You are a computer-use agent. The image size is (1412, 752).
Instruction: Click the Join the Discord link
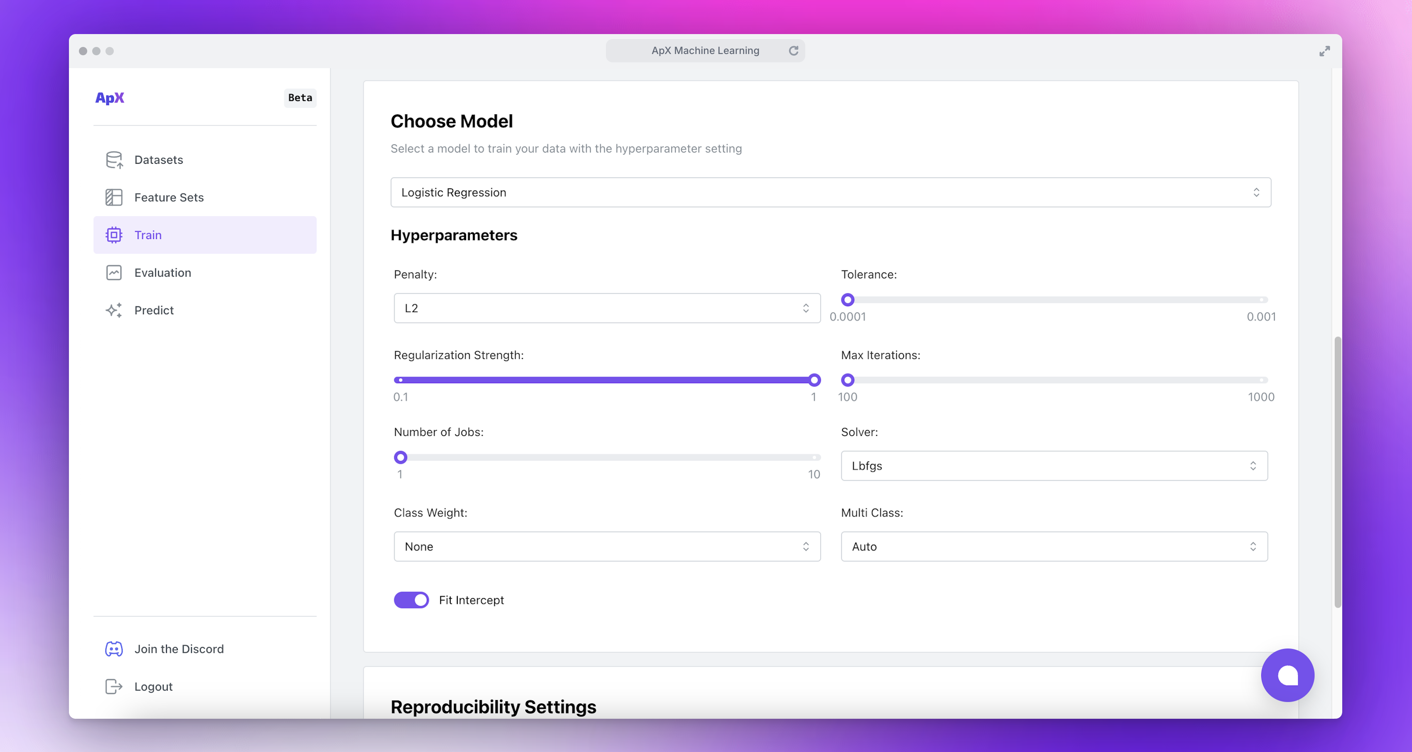[x=179, y=649]
